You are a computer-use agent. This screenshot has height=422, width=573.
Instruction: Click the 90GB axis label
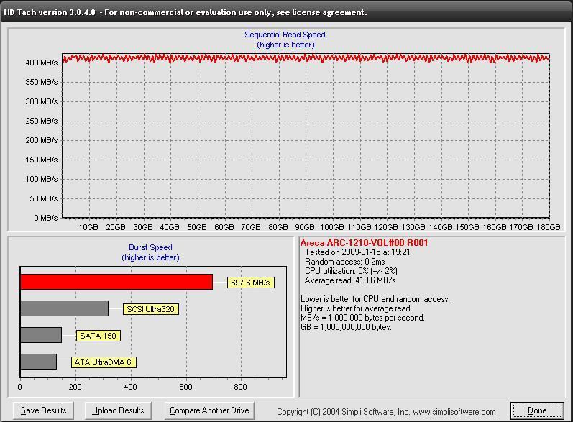click(x=305, y=227)
